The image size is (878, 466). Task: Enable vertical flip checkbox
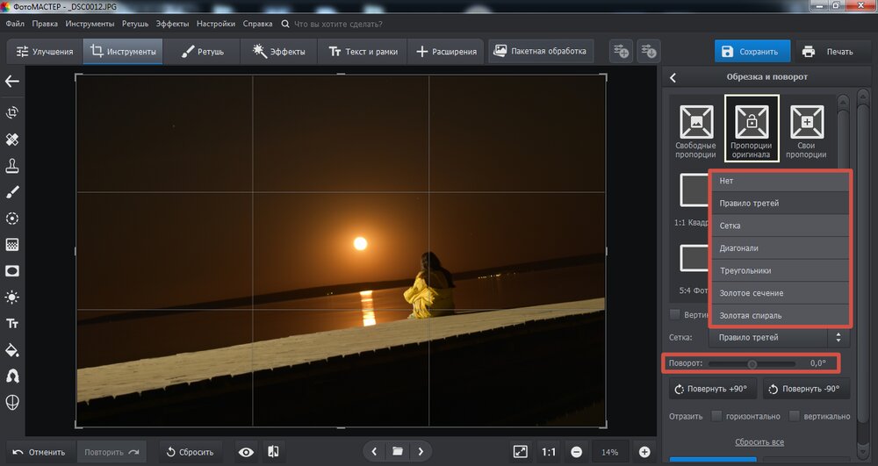[795, 416]
